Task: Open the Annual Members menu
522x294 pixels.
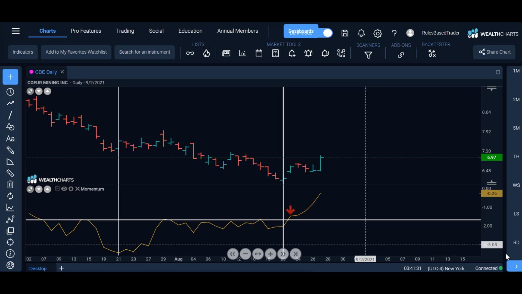Action: (x=238, y=31)
